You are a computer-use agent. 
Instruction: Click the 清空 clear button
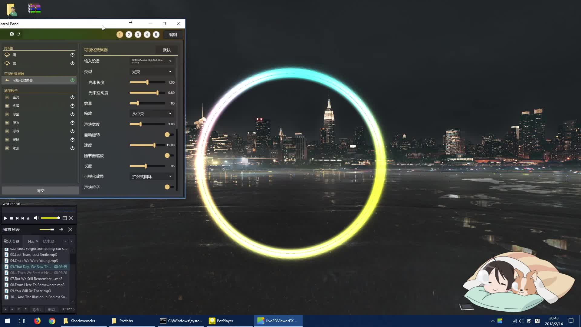(x=40, y=190)
